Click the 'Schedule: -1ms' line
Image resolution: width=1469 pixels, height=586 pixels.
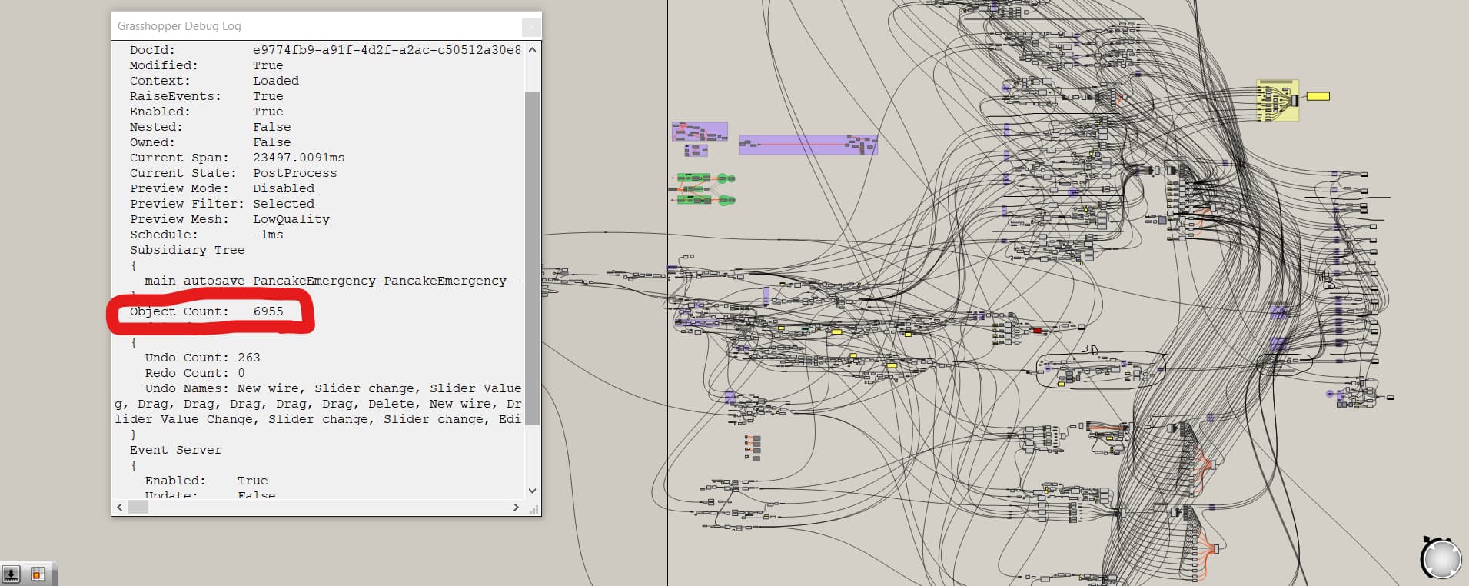tap(207, 235)
